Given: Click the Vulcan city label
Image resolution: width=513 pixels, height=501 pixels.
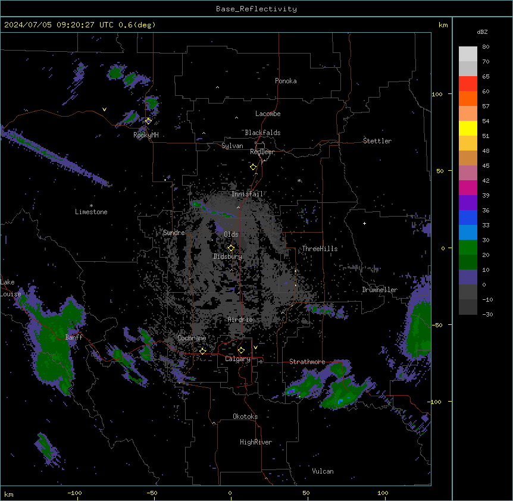Looking at the screenshot, I should click(323, 471).
